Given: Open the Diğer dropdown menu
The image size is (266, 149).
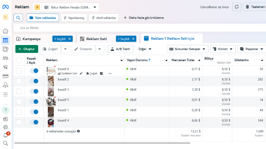Looking at the screenshot, I should (145, 49).
